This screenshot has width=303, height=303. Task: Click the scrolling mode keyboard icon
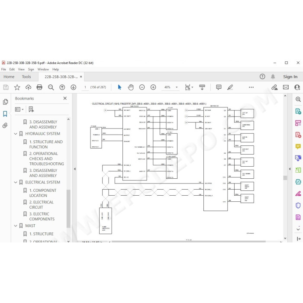[202, 87]
